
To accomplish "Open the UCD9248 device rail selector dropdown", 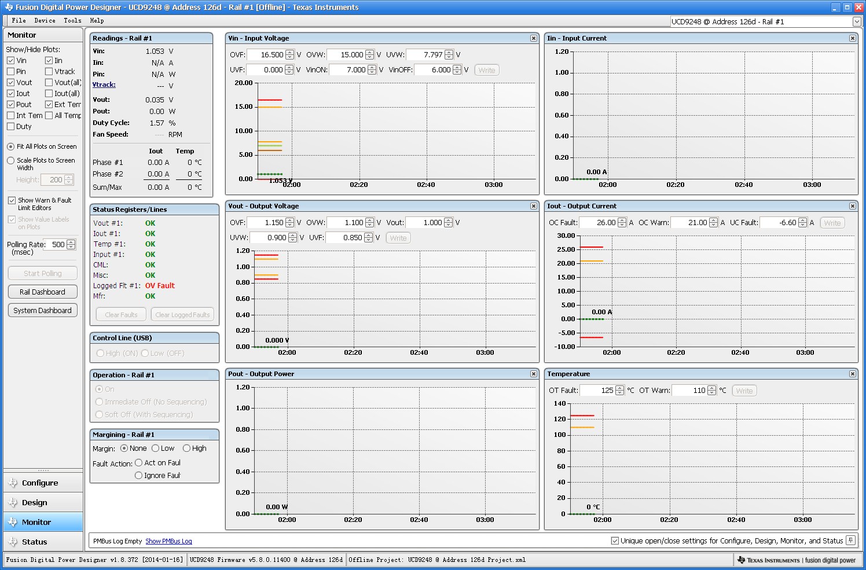I will 857,21.
